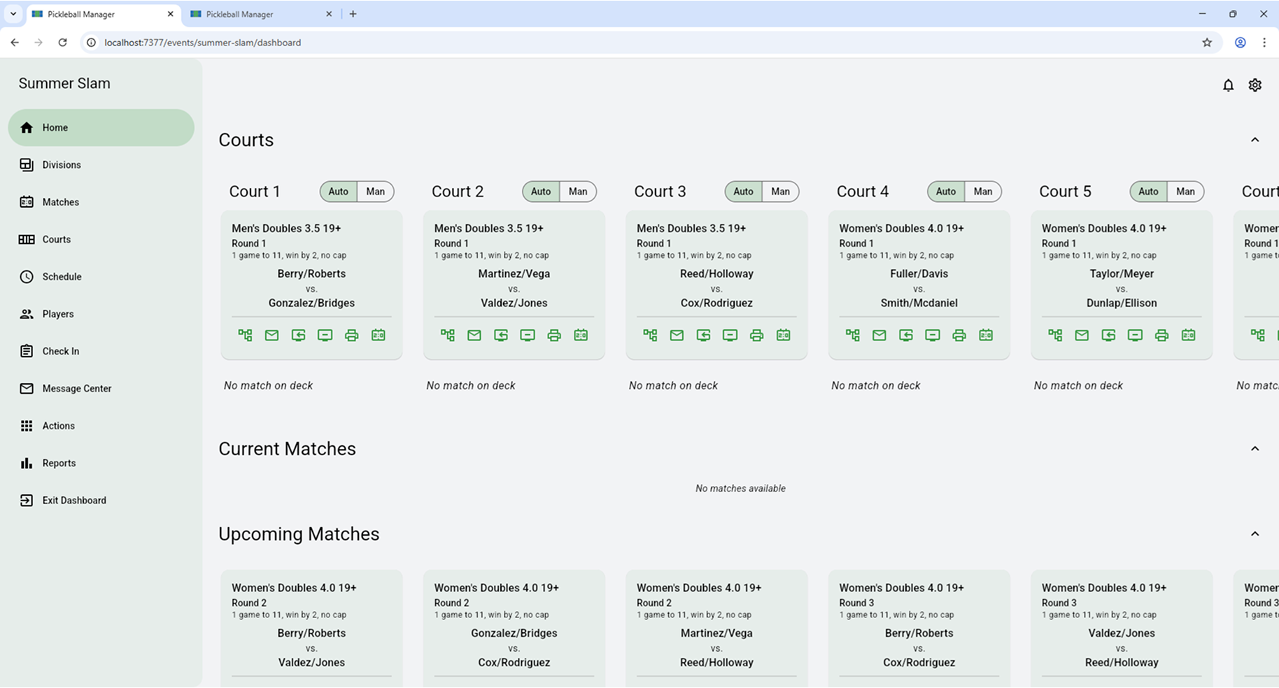1279x688 pixels.
Task: Click Exit Dashboard in the sidebar
Action: click(x=74, y=500)
